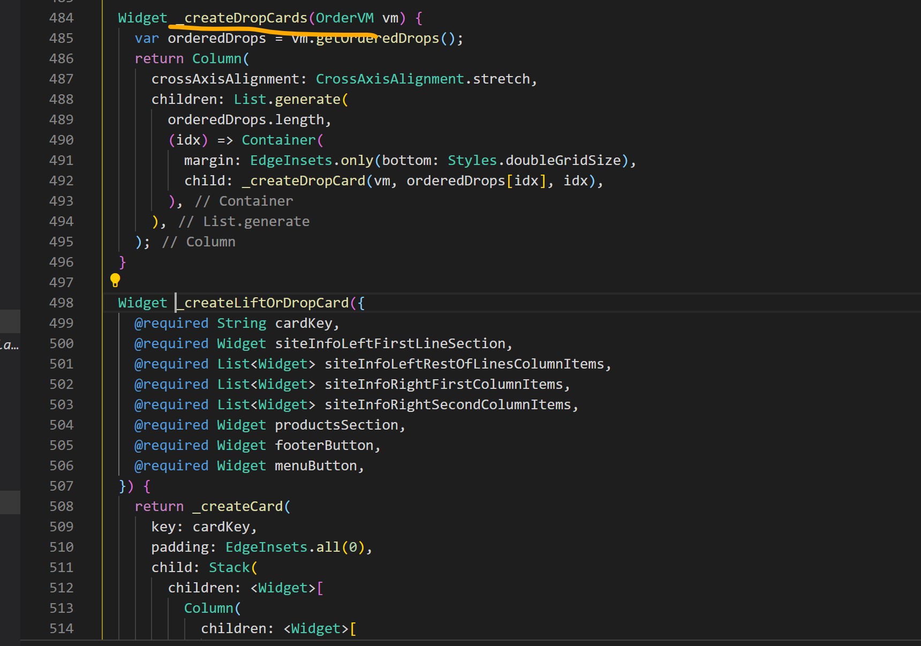Image resolution: width=921 pixels, height=646 pixels.
Task: Click line number 484 in the gutter
Action: 61,18
